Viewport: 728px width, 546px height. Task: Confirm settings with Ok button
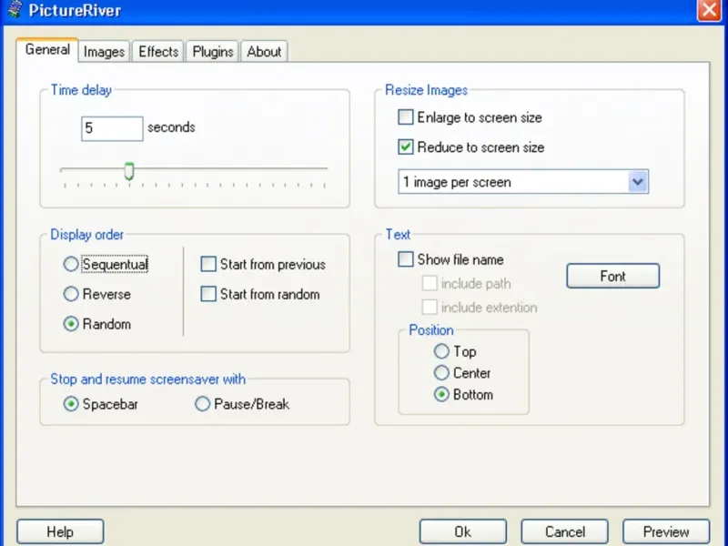[x=463, y=531]
